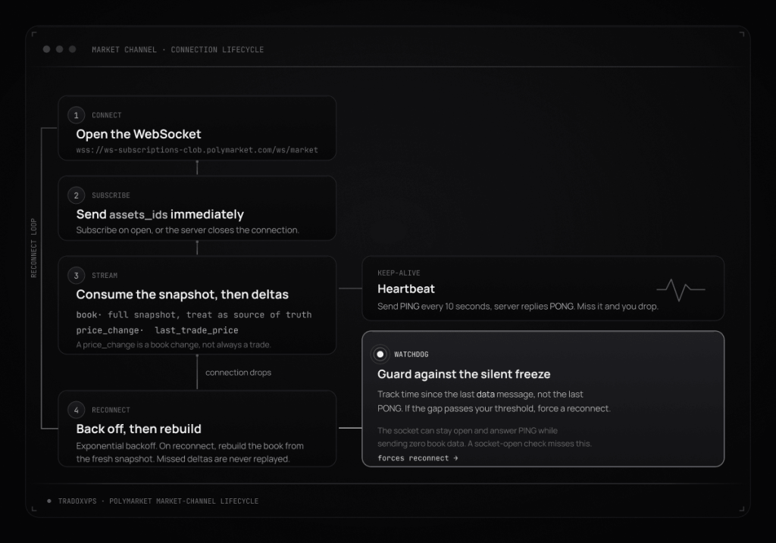Select the Heartbeat heading
Screen dimensions: 776x543
[406, 289]
